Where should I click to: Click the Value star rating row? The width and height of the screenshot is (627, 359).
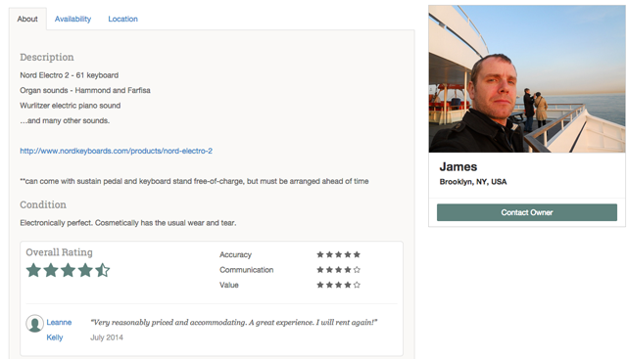(338, 285)
